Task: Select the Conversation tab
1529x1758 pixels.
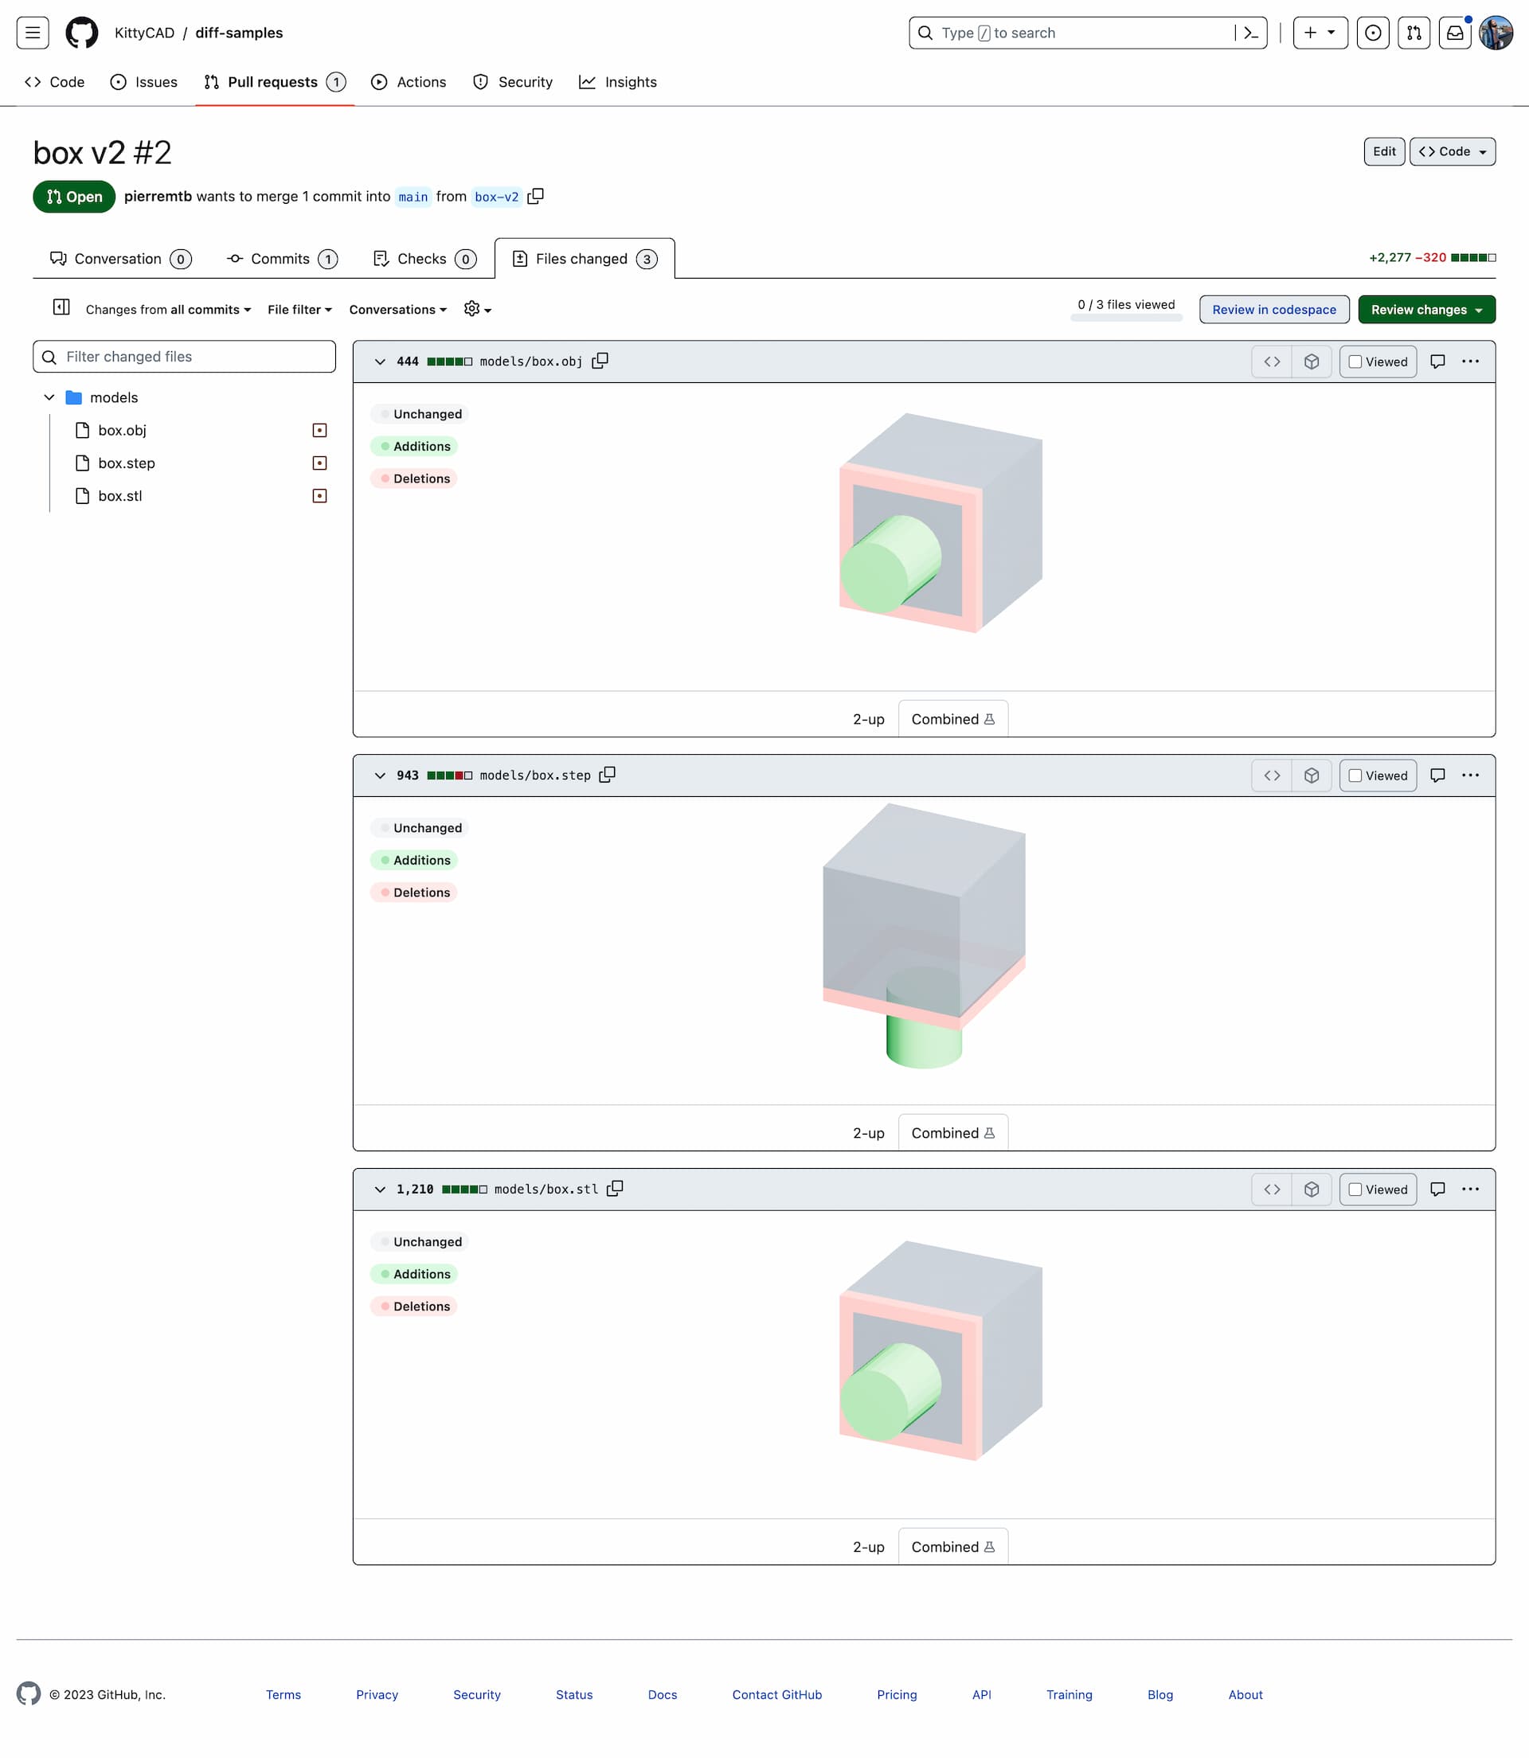Action: point(118,259)
